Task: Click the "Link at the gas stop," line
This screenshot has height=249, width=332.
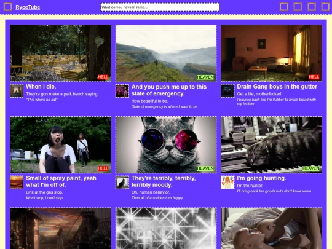Action: 44,192
